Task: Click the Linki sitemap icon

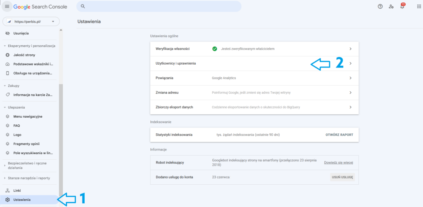Action: click(x=7, y=191)
